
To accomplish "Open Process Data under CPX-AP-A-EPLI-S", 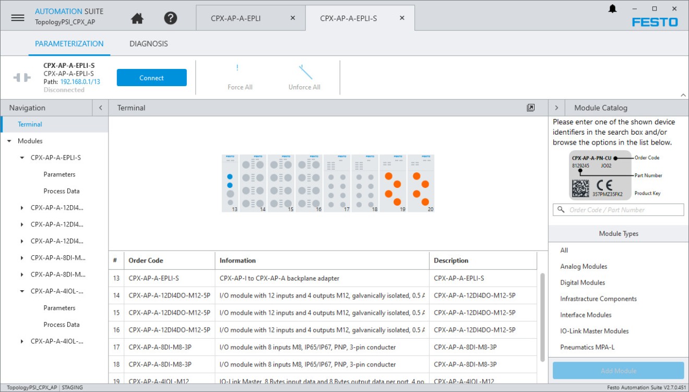I will 62,191.
